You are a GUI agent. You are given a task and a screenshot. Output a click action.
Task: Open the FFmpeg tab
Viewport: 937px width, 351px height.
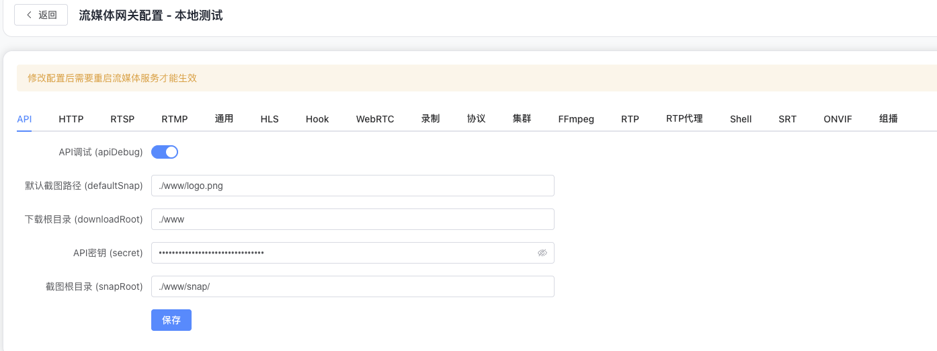(576, 119)
